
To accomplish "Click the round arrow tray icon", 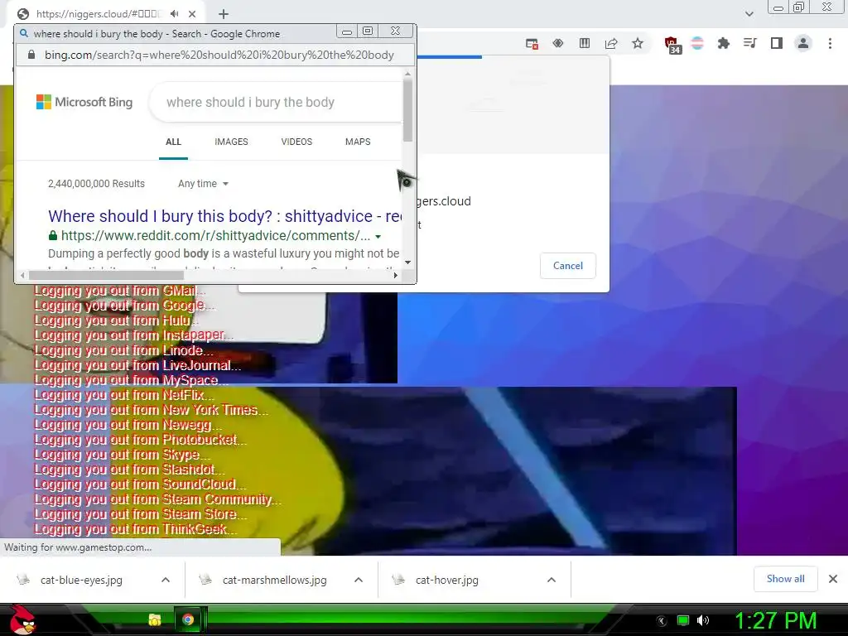I will coord(661,621).
